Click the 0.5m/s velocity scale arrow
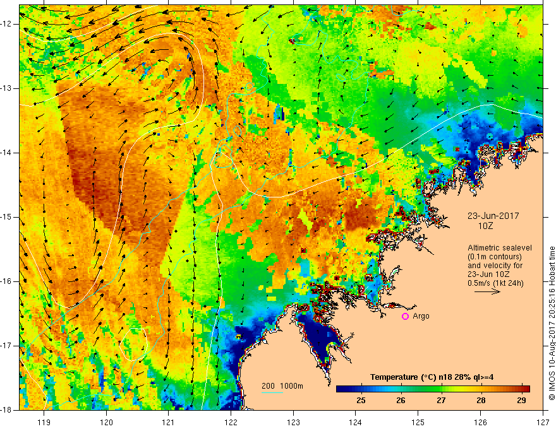The height and width of the screenshot is (429, 556). click(487, 291)
